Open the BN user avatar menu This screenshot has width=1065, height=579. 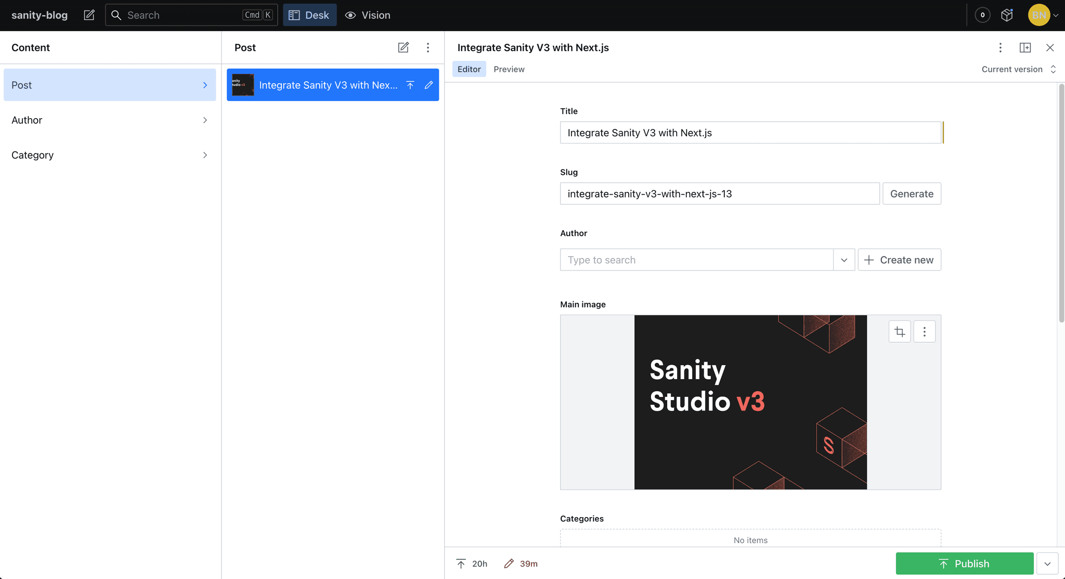pos(1043,15)
